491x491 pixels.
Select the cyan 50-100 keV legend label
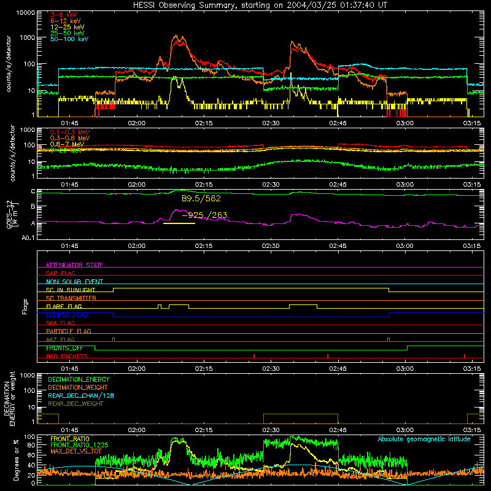[x=69, y=39]
